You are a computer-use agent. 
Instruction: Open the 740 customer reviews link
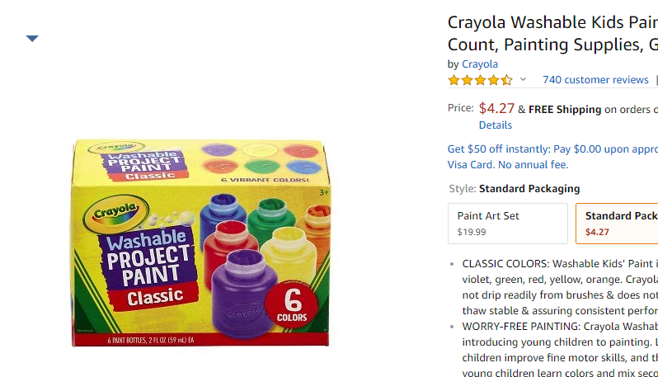point(595,80)
